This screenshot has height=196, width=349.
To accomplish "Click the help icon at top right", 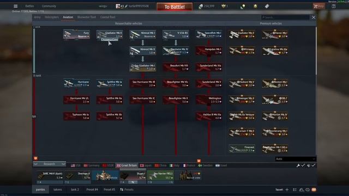I will click(334, 6).
